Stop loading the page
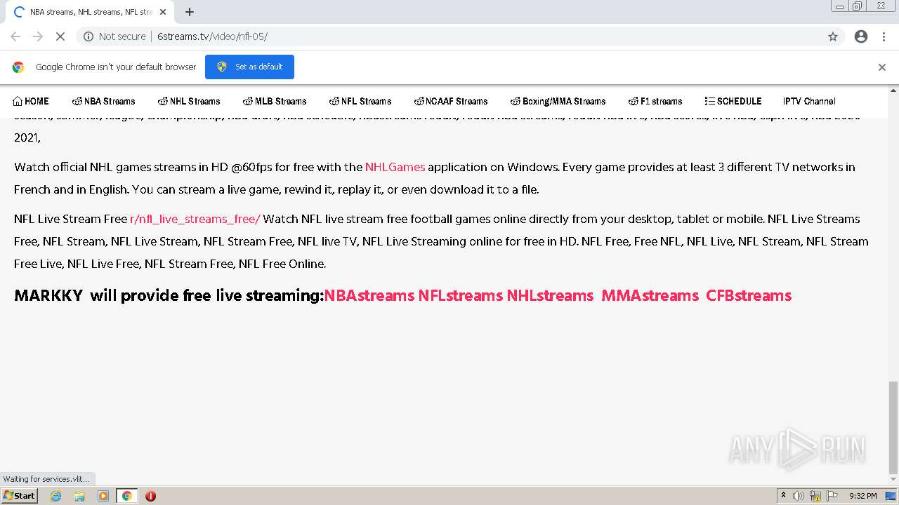Viewport: 899px width, 505px height. [x=60, y=36]
